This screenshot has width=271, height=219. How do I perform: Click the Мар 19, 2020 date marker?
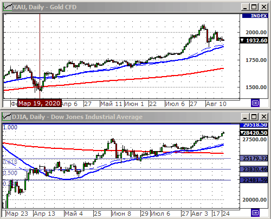[x=40, y=103]
